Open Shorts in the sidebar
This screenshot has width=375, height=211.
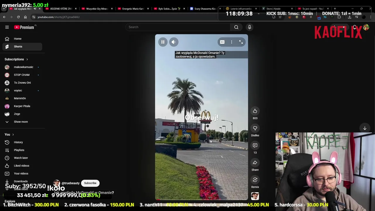pyautogui.click(x=22, y=47)
